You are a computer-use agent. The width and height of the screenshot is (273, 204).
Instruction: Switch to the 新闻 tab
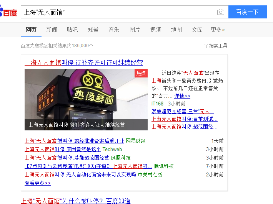click(52, 30)
